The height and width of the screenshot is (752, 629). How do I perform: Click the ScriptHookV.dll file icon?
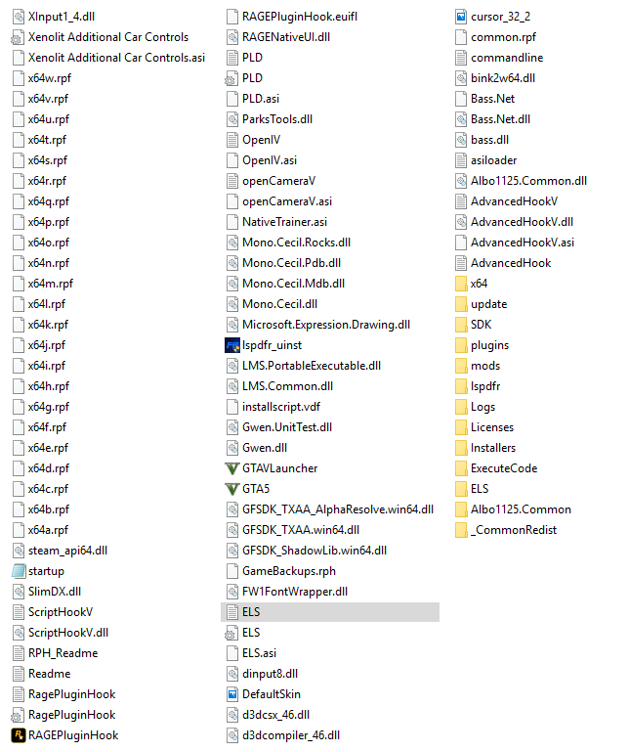(19, 633)
